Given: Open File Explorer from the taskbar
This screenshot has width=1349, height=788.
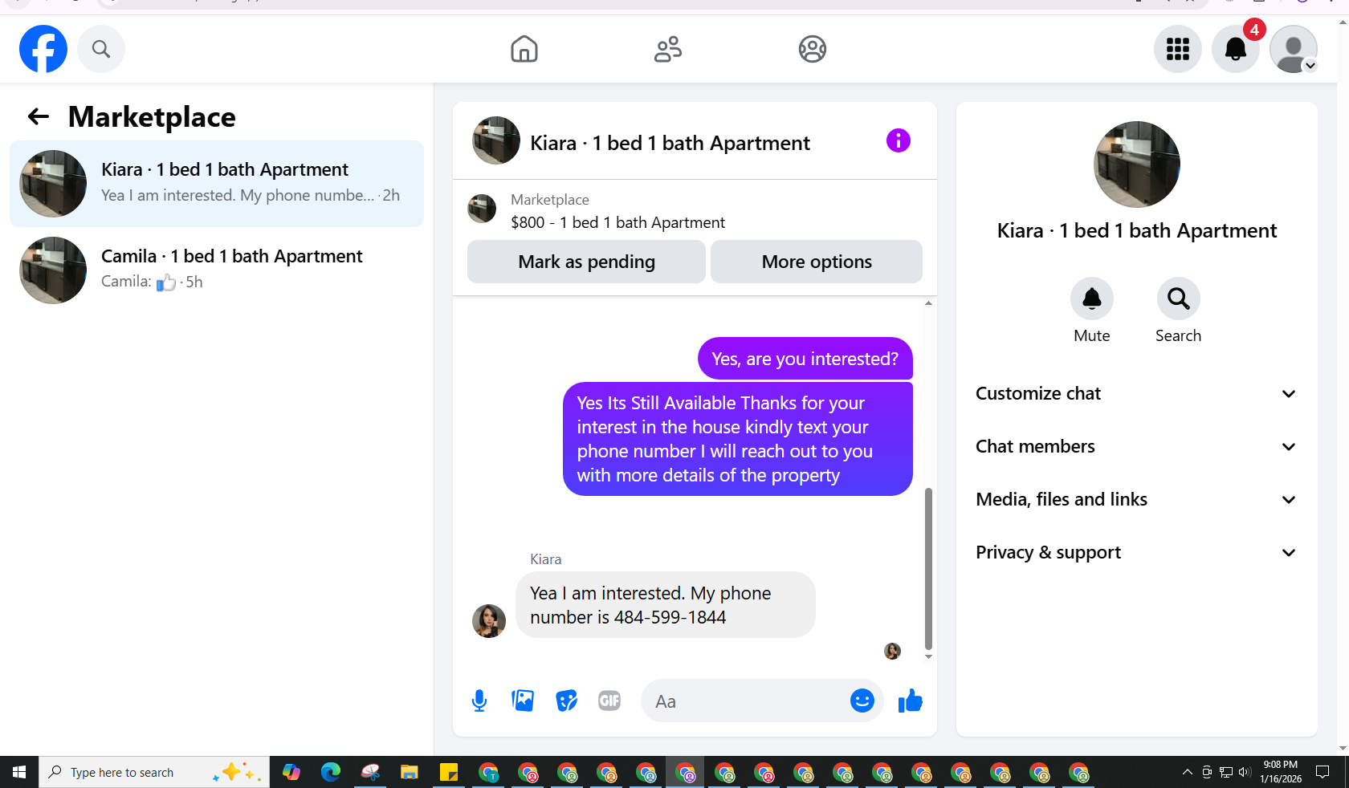Looking at the screenshot, I should (410, 772).
